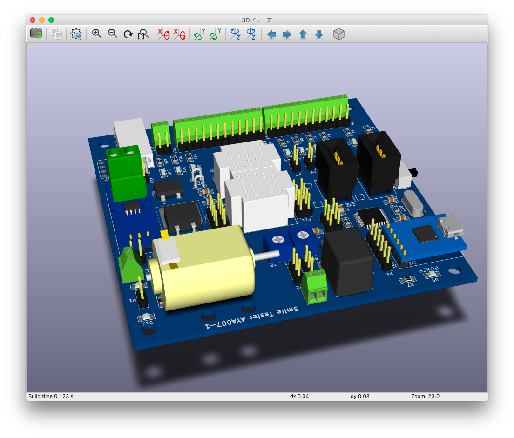The width and height of the screenshot is (514, 438).
Task: Click the 3Dビューア window title
Action: pyautogui.click(x=257, y=20)
